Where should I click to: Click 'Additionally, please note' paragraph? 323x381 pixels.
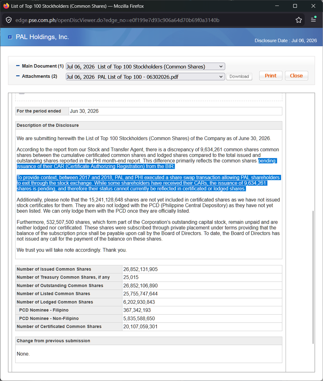pyautogui.click(x=148, y=205)
